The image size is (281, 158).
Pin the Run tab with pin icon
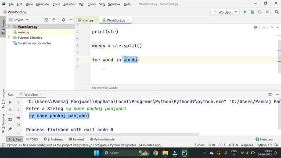pos(10,129)
